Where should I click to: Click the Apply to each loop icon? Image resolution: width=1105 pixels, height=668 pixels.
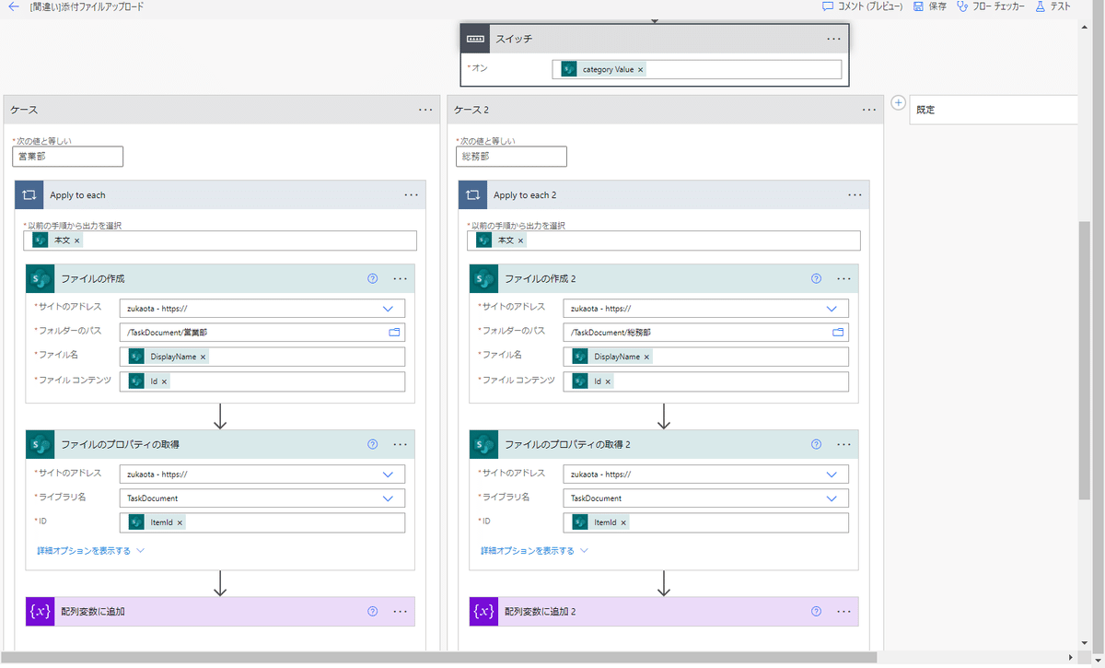[29, 195]
